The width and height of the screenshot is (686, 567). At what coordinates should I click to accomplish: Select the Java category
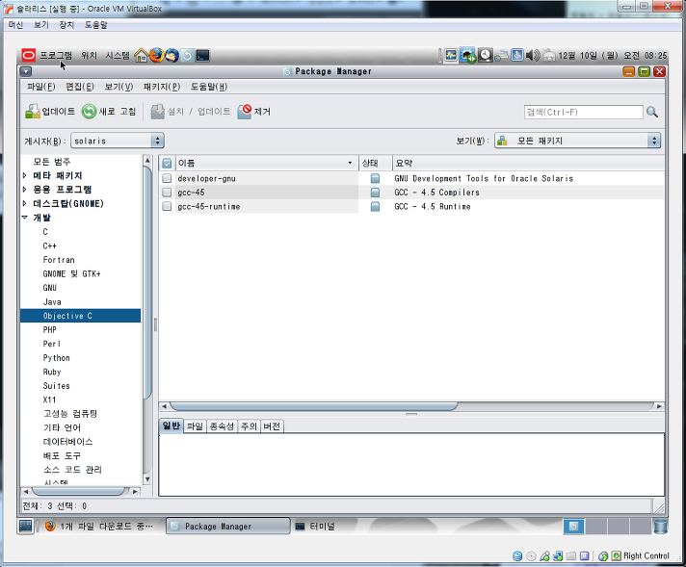[52, 301]
